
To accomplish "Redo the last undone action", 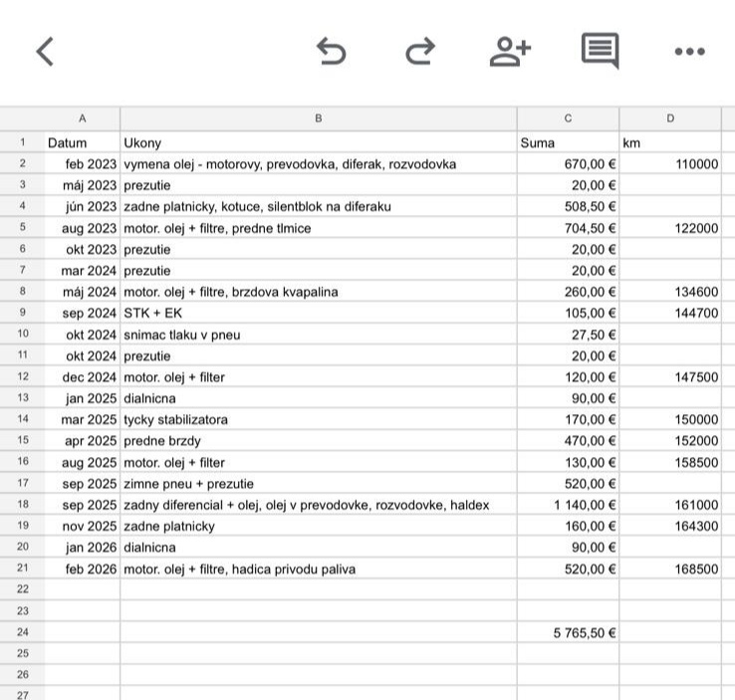I will pos(420,52).
